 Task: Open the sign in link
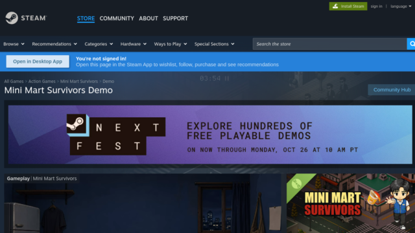[376, 6]
